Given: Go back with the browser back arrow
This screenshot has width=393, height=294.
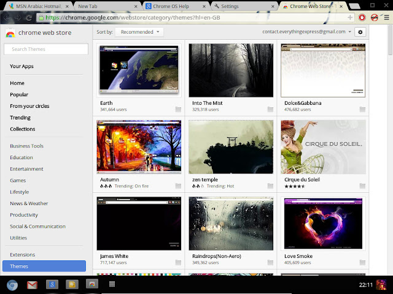Looking at the screenshot, I should tap(7, 18).
